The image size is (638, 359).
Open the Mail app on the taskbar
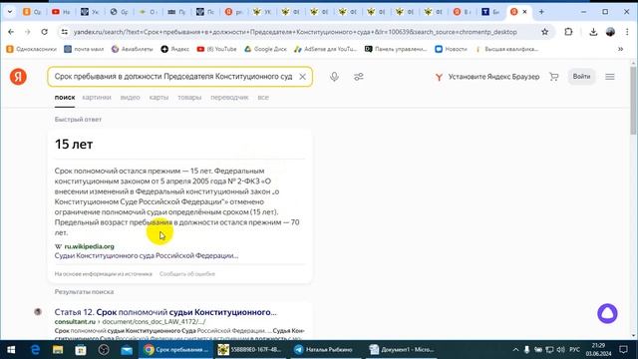[x=127, y=350]
